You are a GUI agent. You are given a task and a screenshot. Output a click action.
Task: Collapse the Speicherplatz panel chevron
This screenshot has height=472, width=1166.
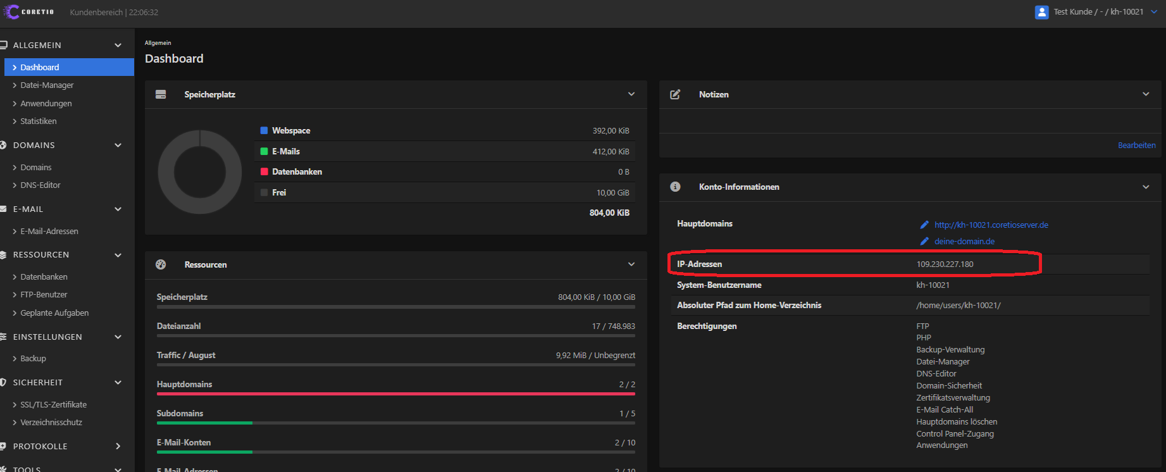pos(631,94)
